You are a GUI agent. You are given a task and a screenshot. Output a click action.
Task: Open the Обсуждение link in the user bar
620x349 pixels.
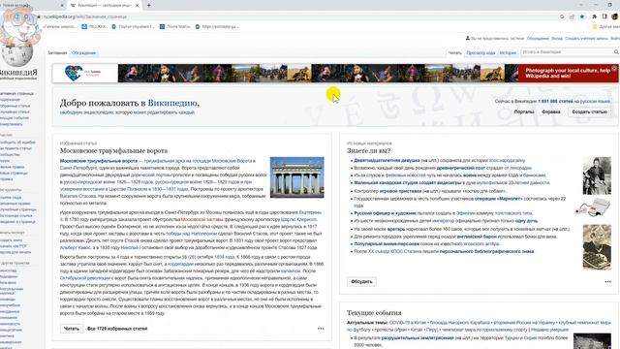(538, 39)
